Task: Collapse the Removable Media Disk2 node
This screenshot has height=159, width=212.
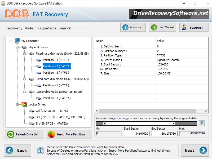Action: [24, 92]
